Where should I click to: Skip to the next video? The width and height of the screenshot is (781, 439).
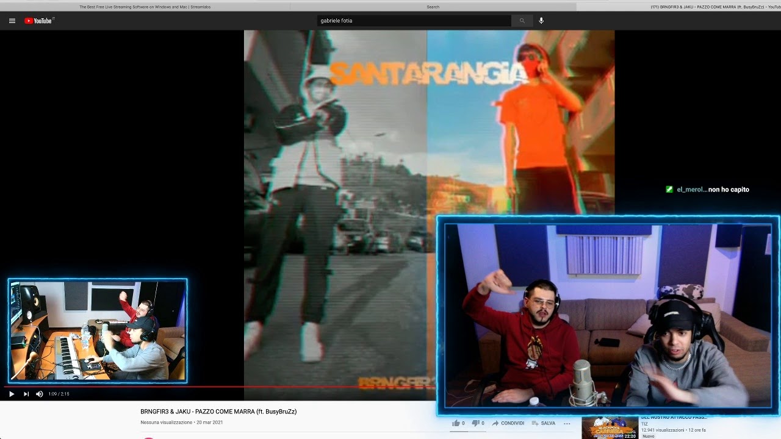click(x=26, y=394)
